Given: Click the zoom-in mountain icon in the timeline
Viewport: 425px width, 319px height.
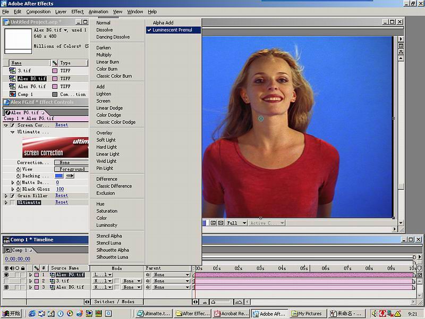Looking at the screenshot, I should pos(239,302).
